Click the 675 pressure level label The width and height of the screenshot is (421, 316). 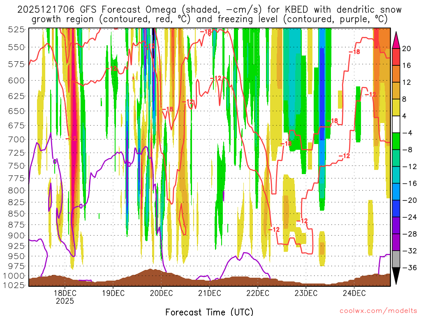click(x=16, y=125)
